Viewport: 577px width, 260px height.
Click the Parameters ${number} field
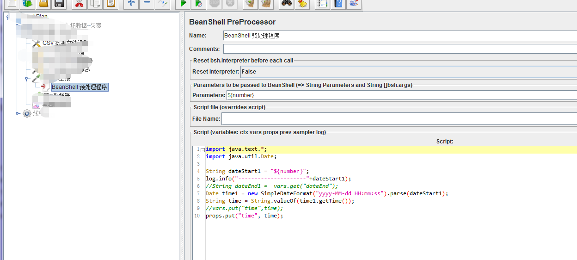click(402, 95)
